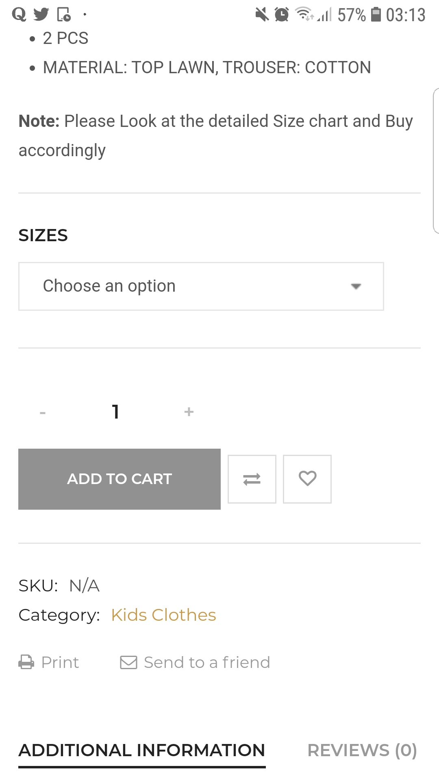This screenshot has height=781, width=439.
Task: Decrease quantity with minus button
Action: [43, 412]
